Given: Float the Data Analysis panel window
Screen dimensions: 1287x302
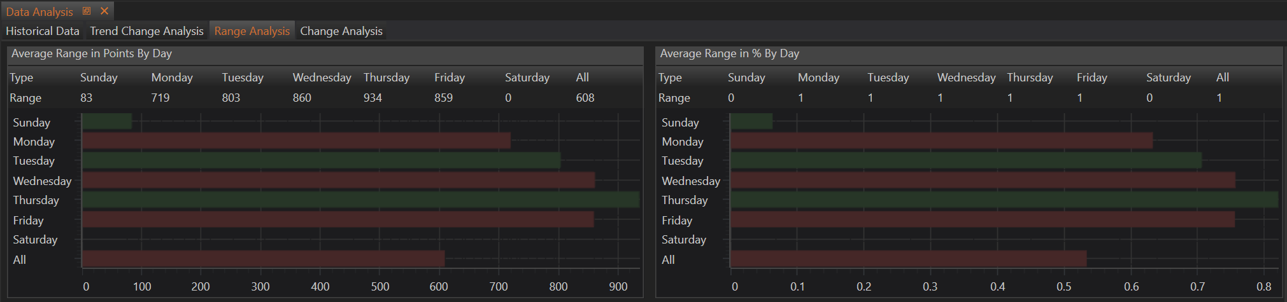Looking at the screenshot, I should click(x=87, y=11).
